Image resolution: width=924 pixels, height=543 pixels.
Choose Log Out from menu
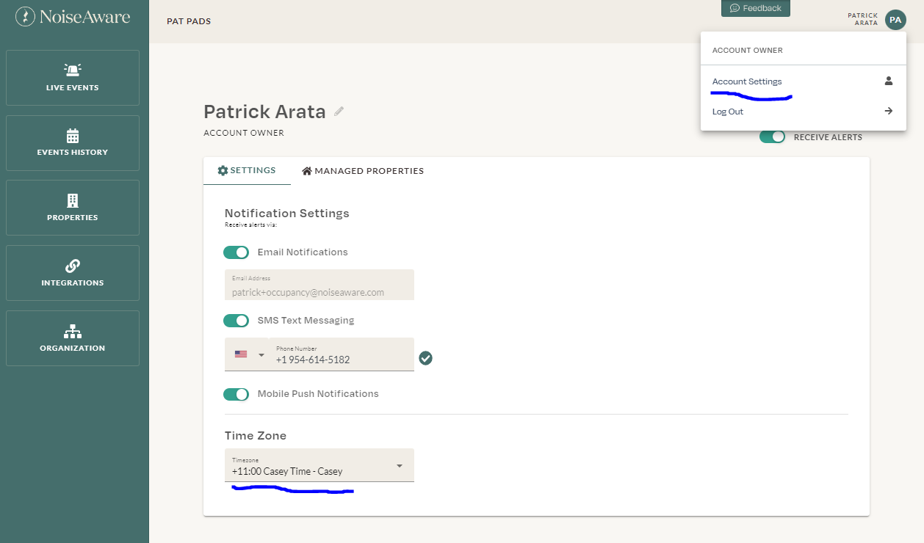(804, 112)
